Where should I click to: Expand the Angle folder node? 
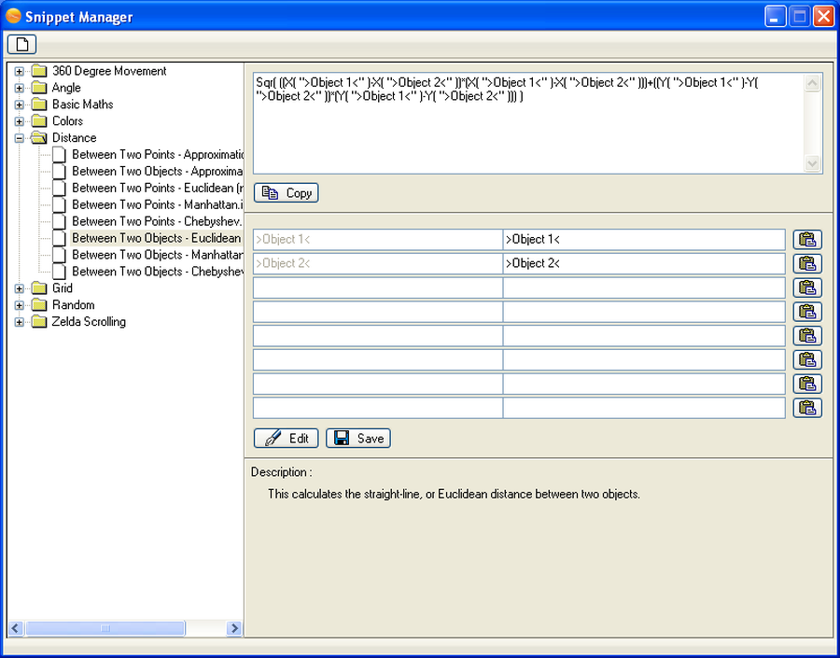20,88
